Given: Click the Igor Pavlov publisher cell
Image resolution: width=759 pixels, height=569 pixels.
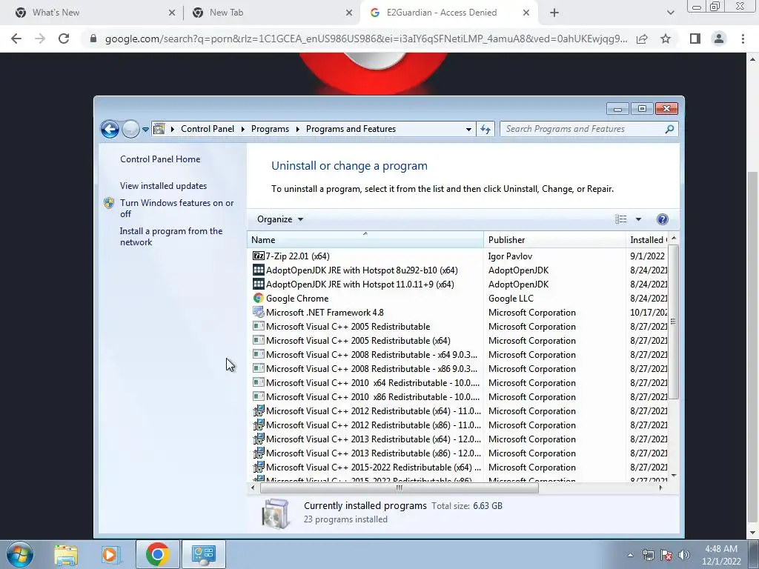Looking at the screenshot, I should tap(510, 256).
